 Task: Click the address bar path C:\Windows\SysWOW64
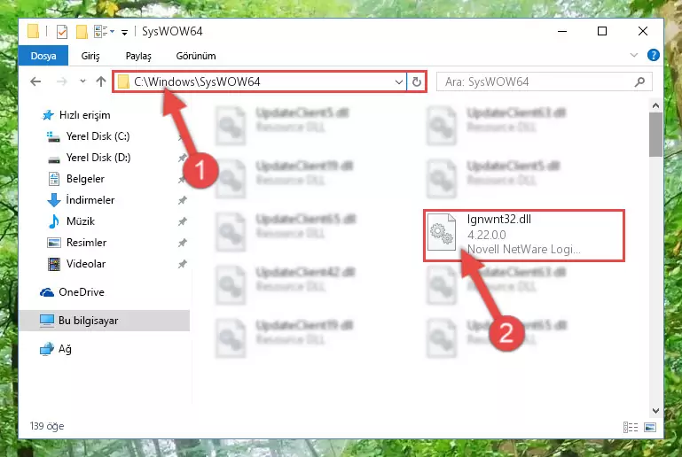pyautogui.click(x=197, y=81)
